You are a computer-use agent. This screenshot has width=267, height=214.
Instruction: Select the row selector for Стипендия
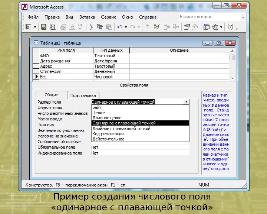tap(36, 71)
